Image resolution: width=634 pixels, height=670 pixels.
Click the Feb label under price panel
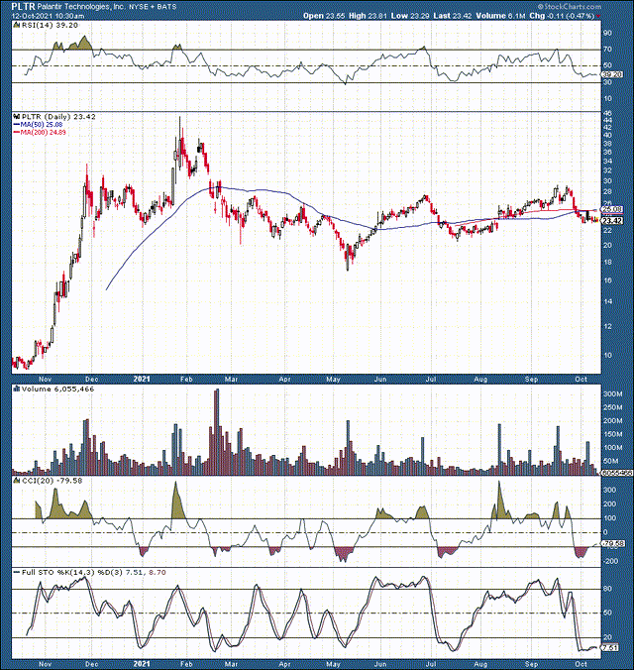pyautogui.click(x=186, y=380)
